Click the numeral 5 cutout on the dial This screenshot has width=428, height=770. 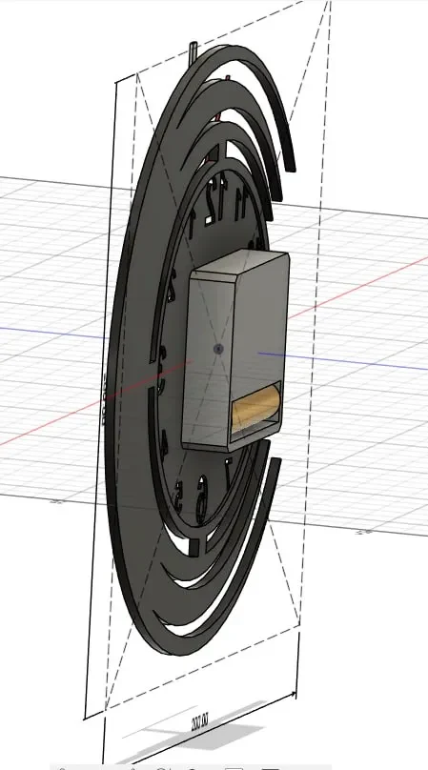click(x=179, y=495)
